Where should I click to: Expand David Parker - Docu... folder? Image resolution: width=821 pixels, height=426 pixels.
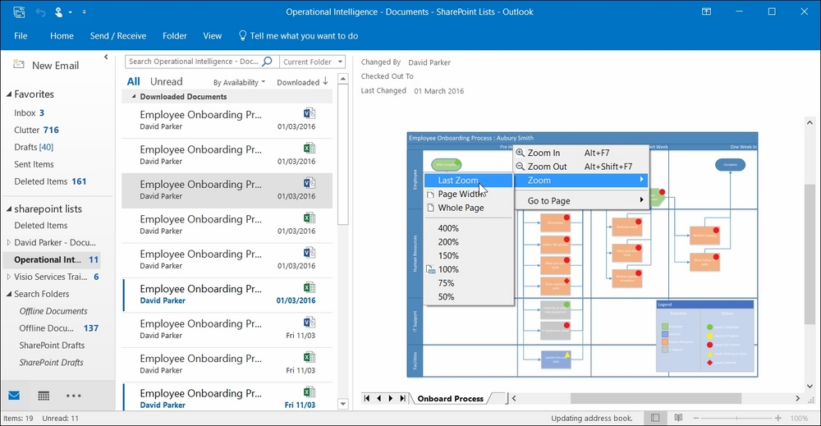coord(9,242)
